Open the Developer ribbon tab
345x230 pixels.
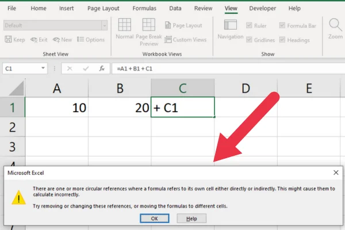[263, 9]
